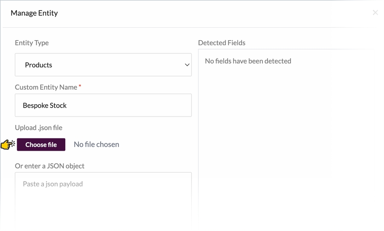Click the Detected Fields heading
The width and height of the screenshot is (384, 231).
221,43
